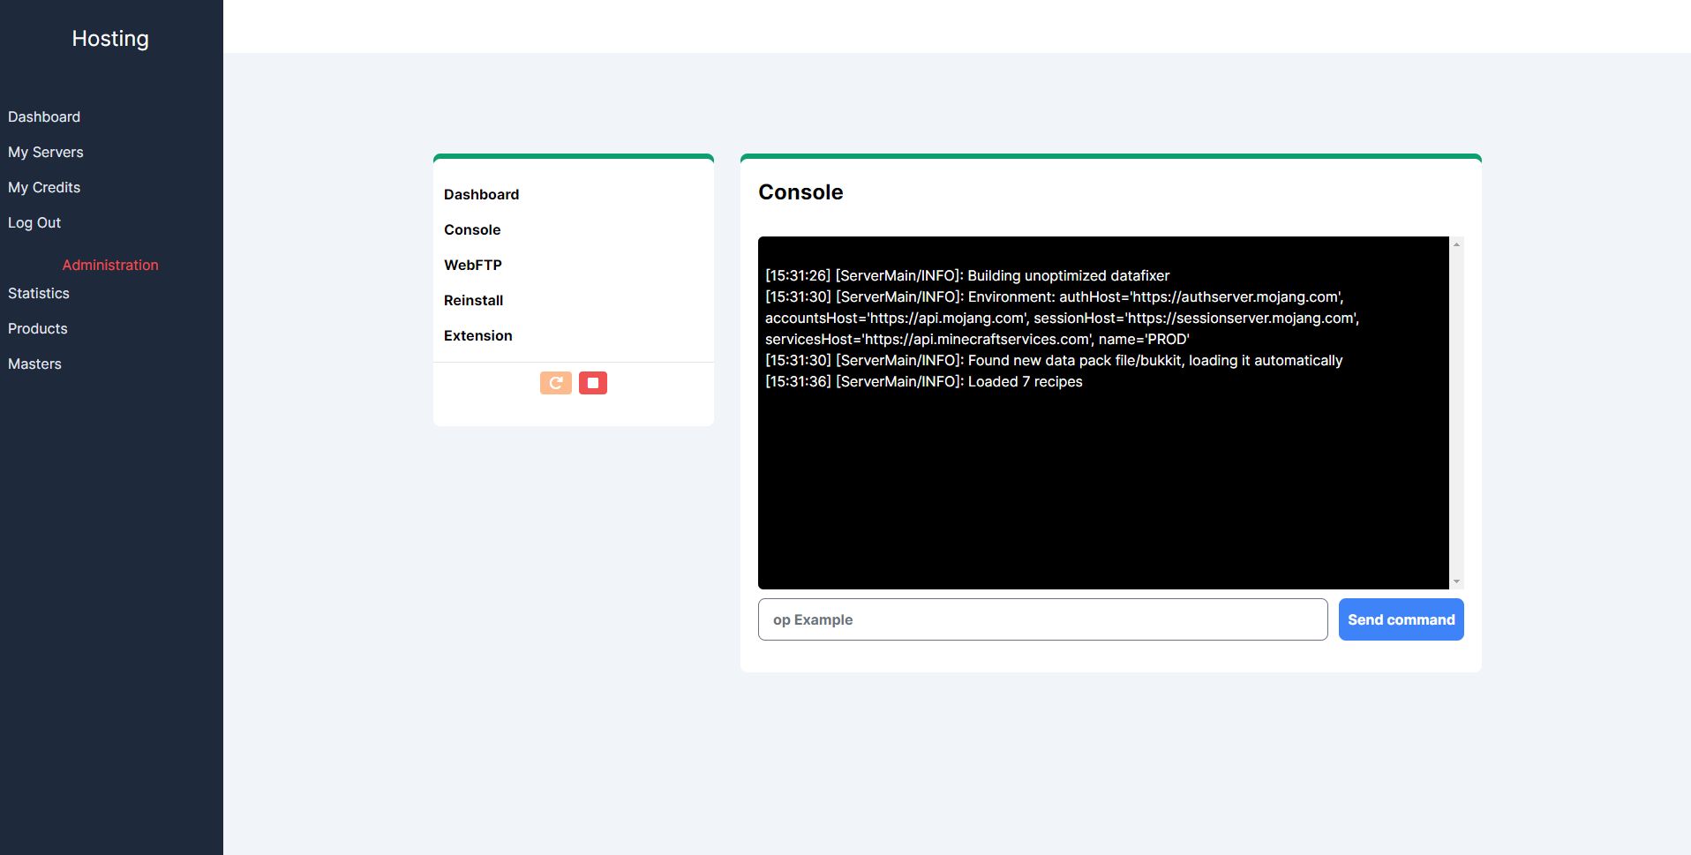Select Dashboard in server panel menu

click(481, 194)
